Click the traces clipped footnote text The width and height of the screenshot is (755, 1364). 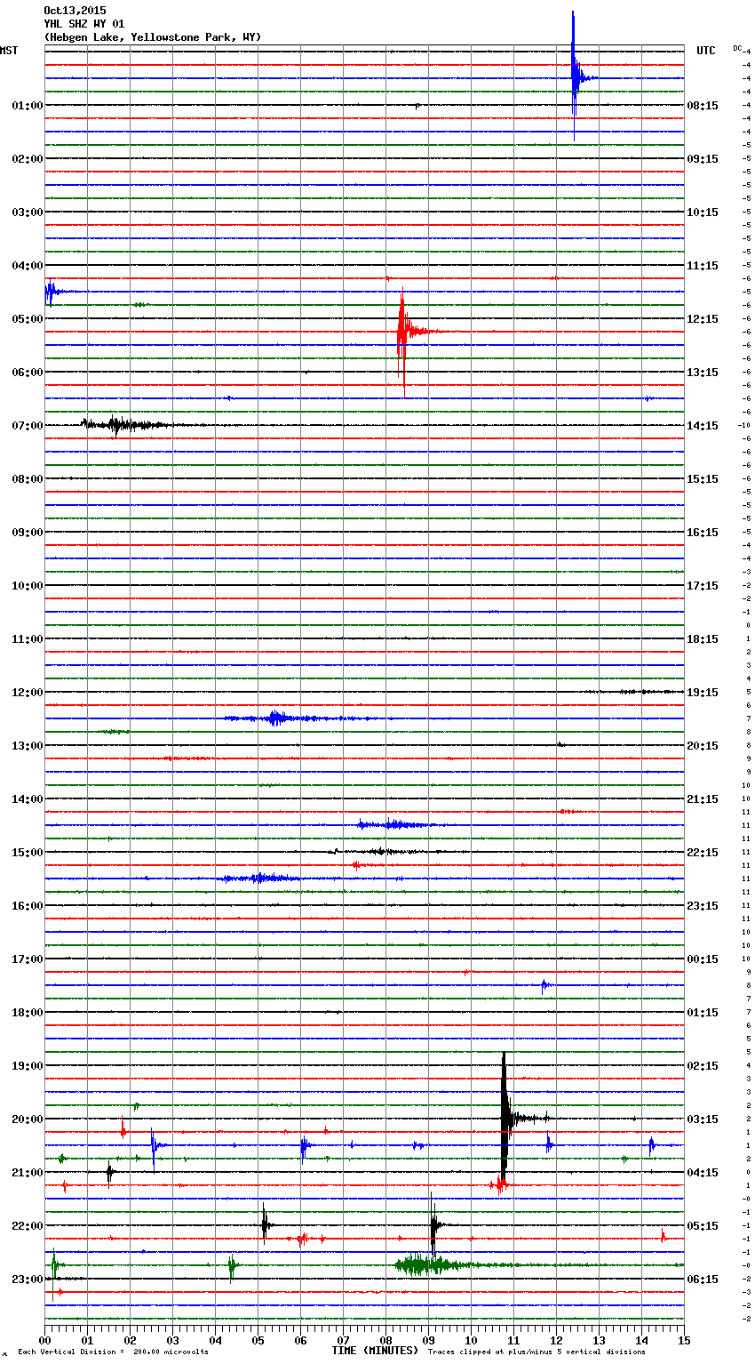[x=536, y=1352]
